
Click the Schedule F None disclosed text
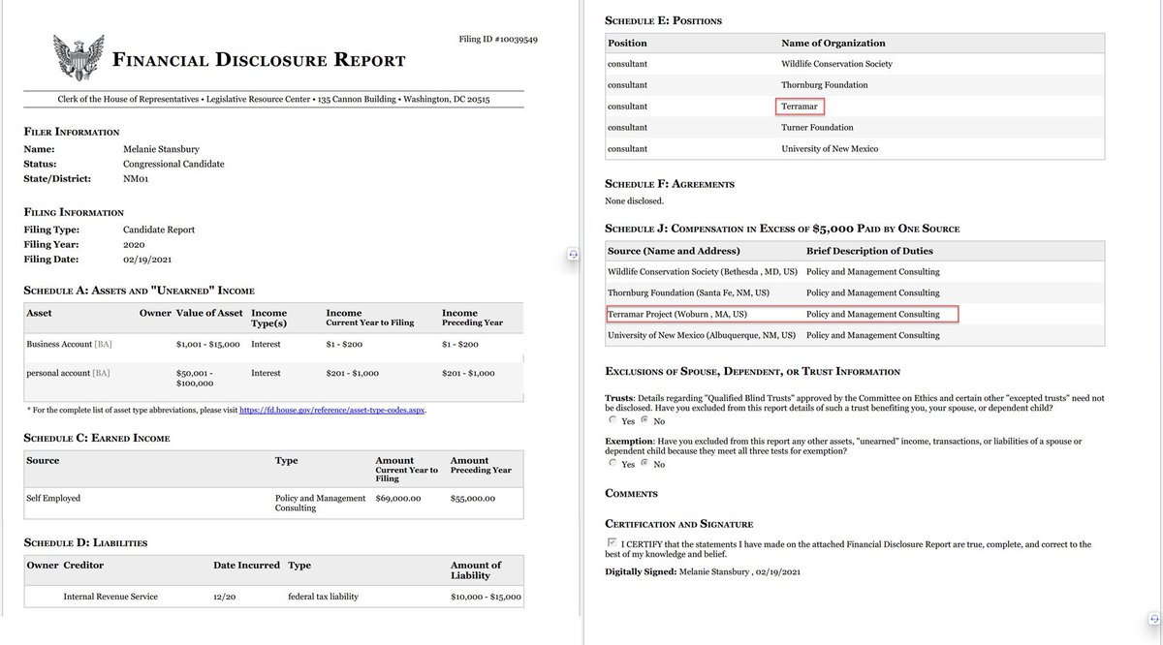point(635,200)
